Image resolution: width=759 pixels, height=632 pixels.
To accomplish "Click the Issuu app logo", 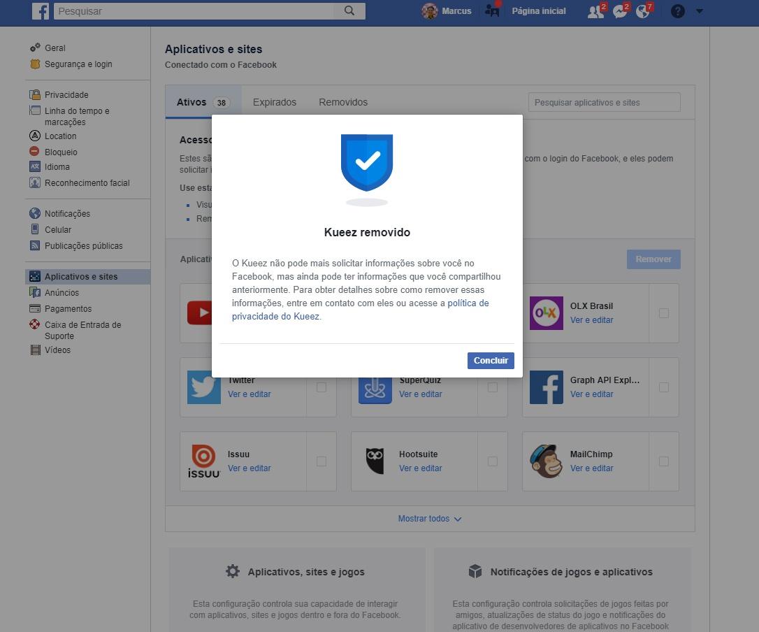I will pos(204,461).
